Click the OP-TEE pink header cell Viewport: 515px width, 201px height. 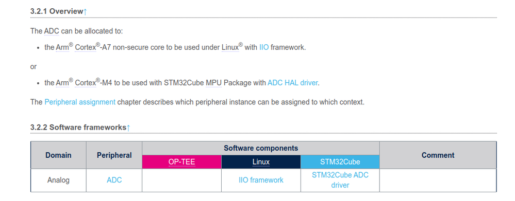click(x=182, y=162)
